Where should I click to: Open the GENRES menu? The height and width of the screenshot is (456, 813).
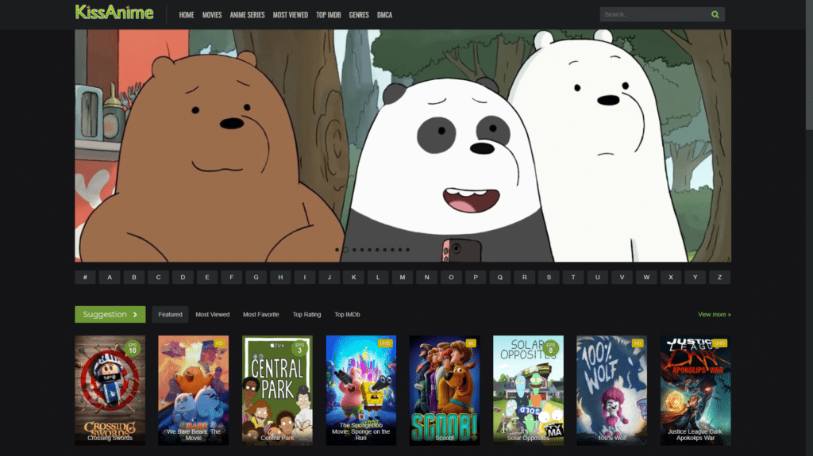pos(359,15)
